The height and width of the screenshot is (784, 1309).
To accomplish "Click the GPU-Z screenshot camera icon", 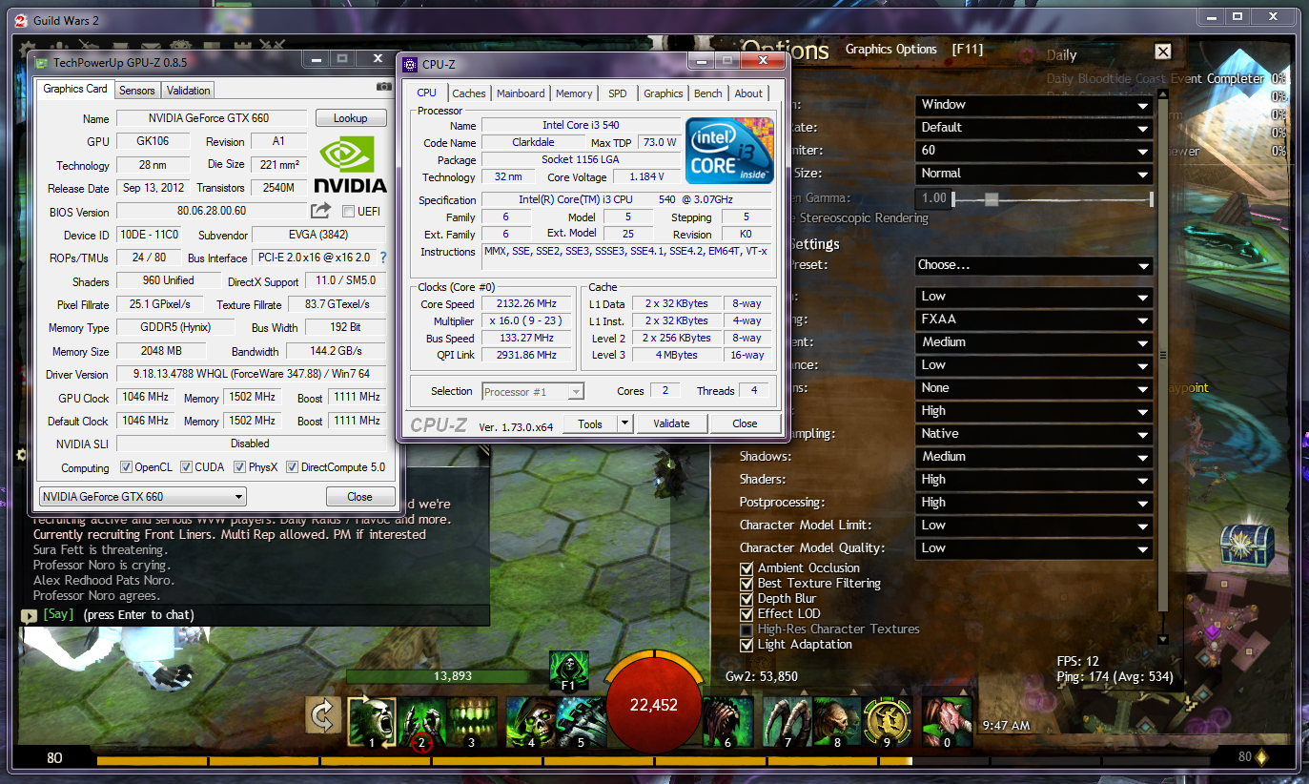I will tap(383, 86).
